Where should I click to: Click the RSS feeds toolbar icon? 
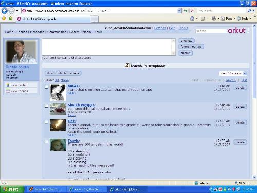click(x=203, y=19)
